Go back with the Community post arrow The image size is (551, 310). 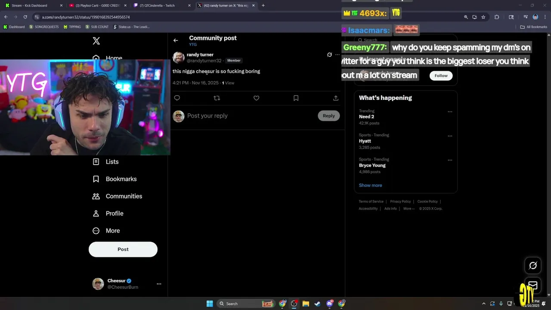176,40
